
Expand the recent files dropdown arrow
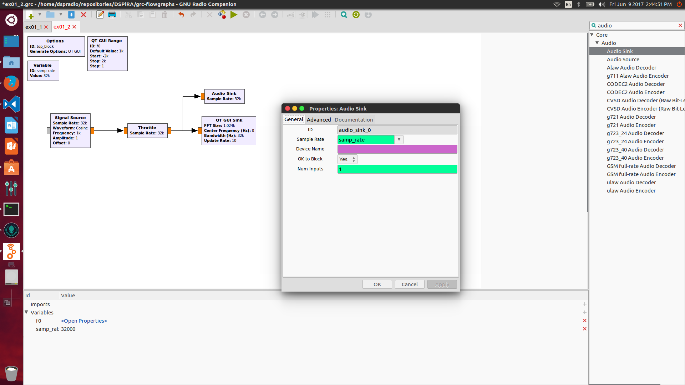point(61,15)
